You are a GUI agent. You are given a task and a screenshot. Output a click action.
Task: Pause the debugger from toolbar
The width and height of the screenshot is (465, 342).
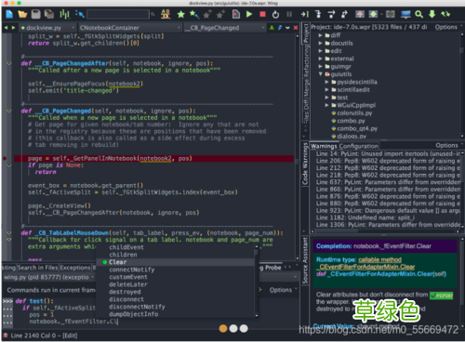click(289, 14)
